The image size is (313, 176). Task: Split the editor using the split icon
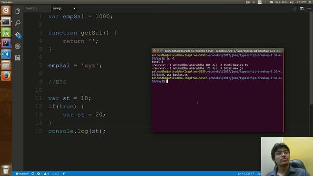click(302, 8)
